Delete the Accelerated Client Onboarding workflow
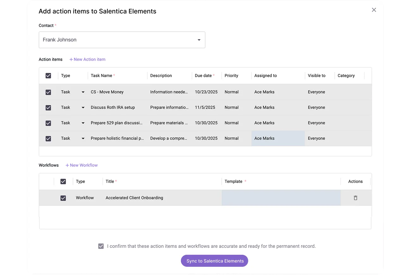411x275 pixels. pyautogui.click(x=355, y=198)
